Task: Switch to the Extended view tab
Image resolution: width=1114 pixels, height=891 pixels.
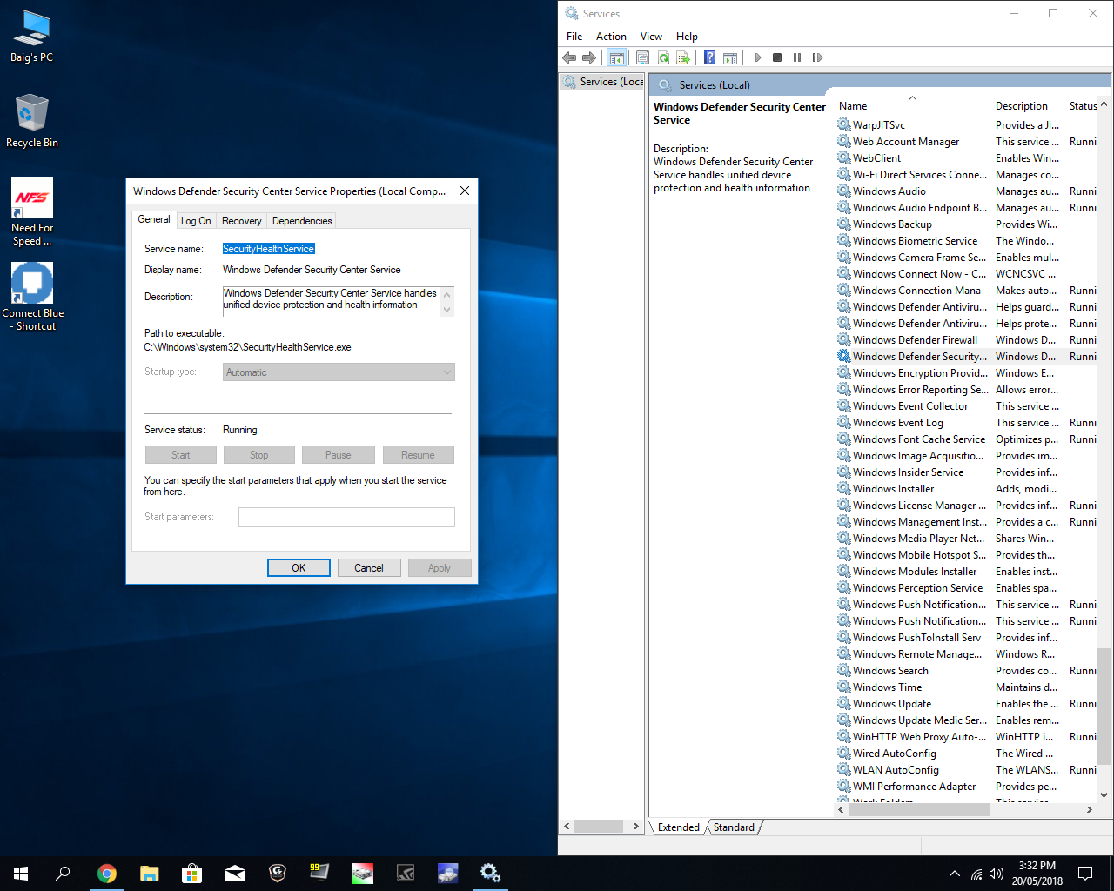Action: coord(678,827)
